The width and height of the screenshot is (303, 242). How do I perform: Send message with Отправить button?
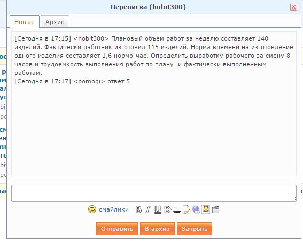point(117,229)
